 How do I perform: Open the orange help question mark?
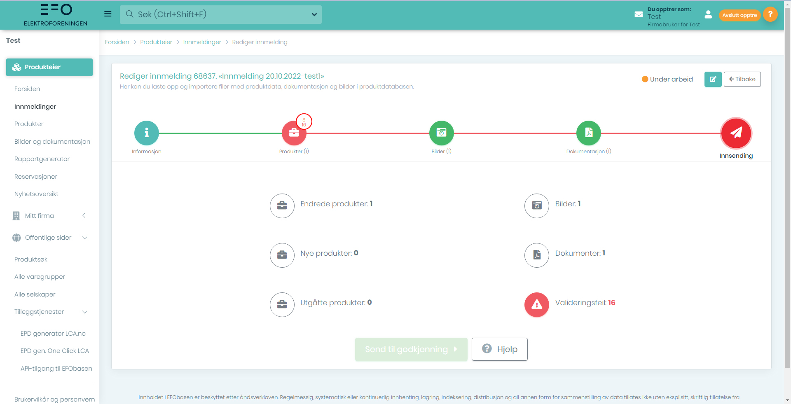click(x=770, y=14)
